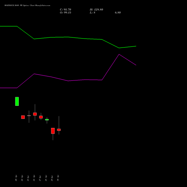Select the high value H: 128.80
The width and height of the screenshot is (187, 187).
point(96,10)
